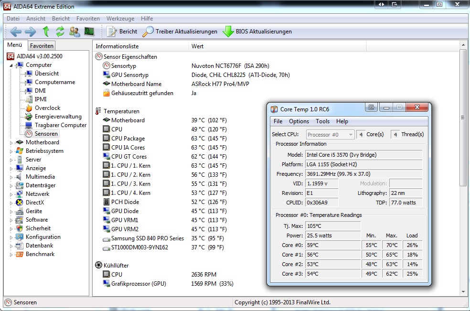Select AIDA64 v3.00.2500 root tree node
Image resolution: width=470 pixels, height=311 pixels.
pos(35,56)
